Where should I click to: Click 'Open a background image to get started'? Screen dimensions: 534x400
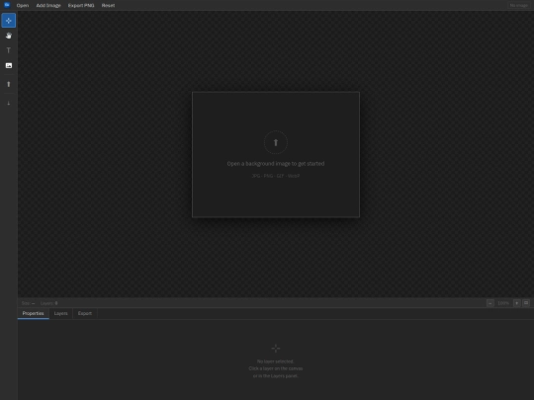click(276, 164)
